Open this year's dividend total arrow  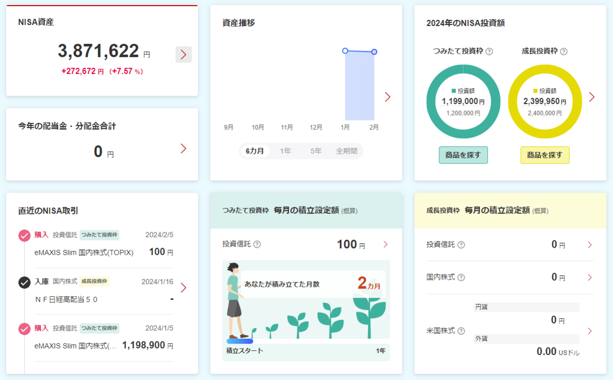pos(183,149)
